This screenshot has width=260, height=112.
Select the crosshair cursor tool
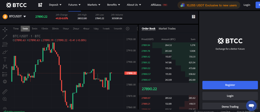[x=5, y=30]
